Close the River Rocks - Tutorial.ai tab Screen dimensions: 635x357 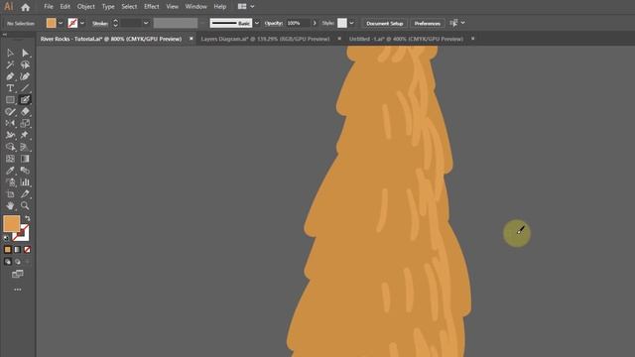pyautogui.click(x=191, y=39)
